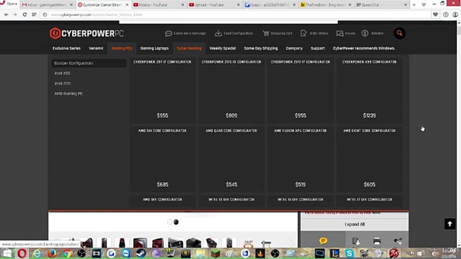Open the Exclusive Series menu

(67, 48)
